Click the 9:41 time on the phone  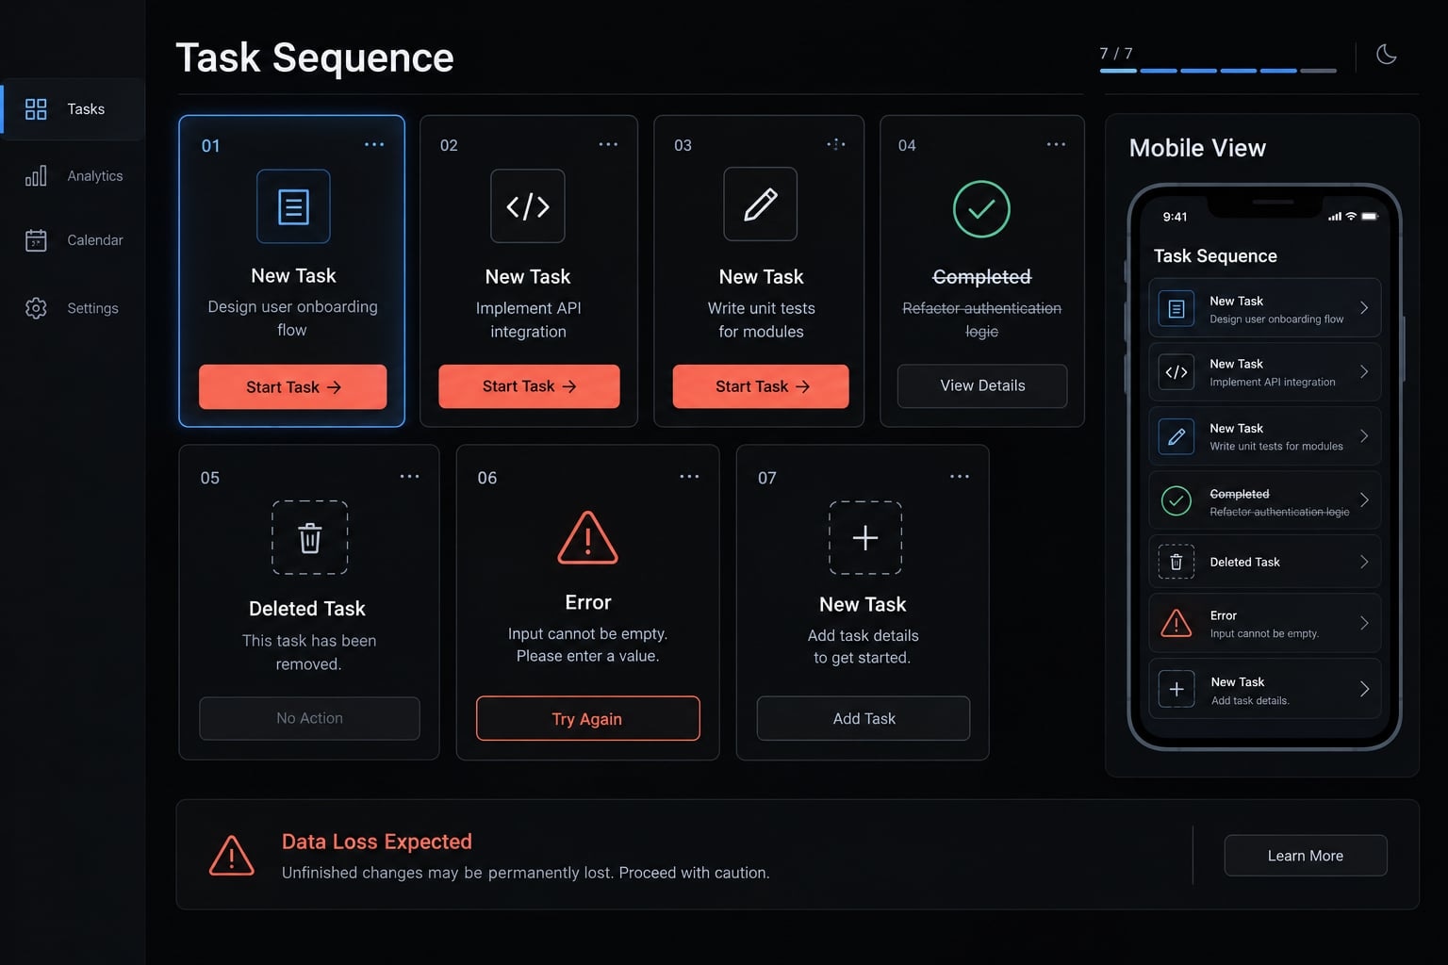pyautogui.click(x=1175, y=217)
